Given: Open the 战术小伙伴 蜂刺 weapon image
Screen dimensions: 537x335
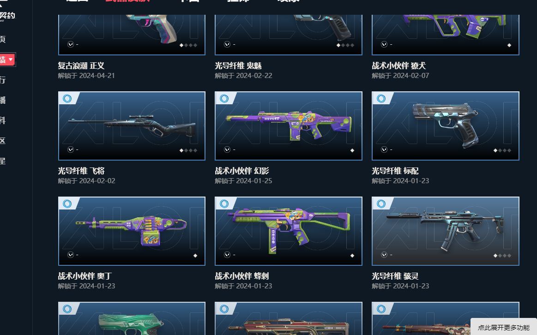Looking at the screenshot, I should [x=289, y=231].
